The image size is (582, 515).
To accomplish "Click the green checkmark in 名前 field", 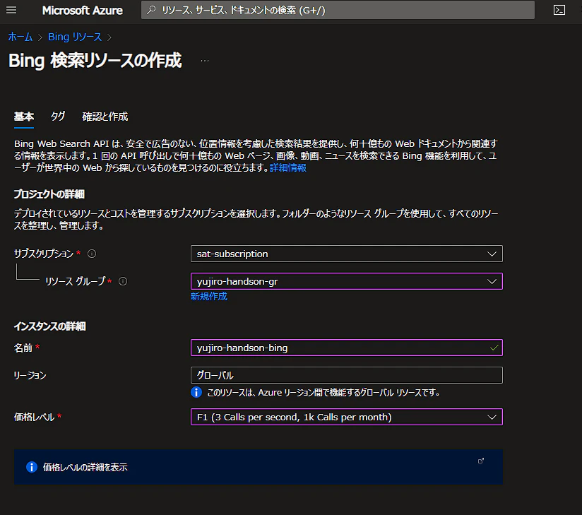I will point(494,348).
